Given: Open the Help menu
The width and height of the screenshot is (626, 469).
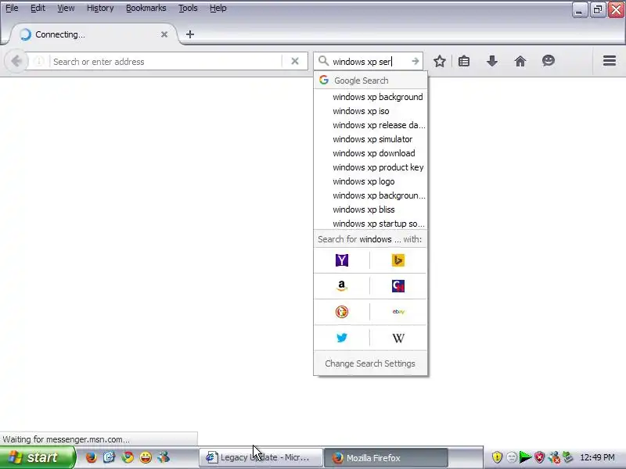Looking at the screenshot, I should (218, 8).
